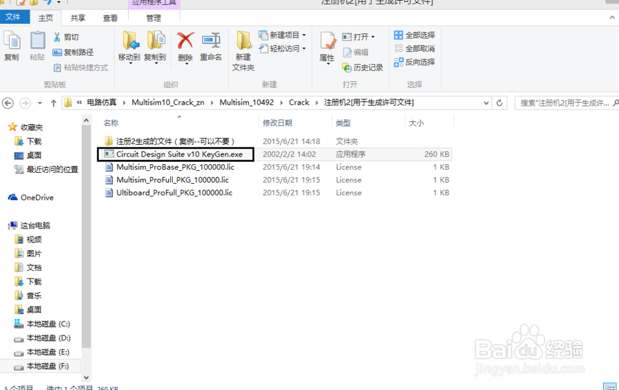Viewport: 619px width, 390px height.
Task: Click the History (历史记录) button
Action: pyautogui.click(x=362, y=67)
